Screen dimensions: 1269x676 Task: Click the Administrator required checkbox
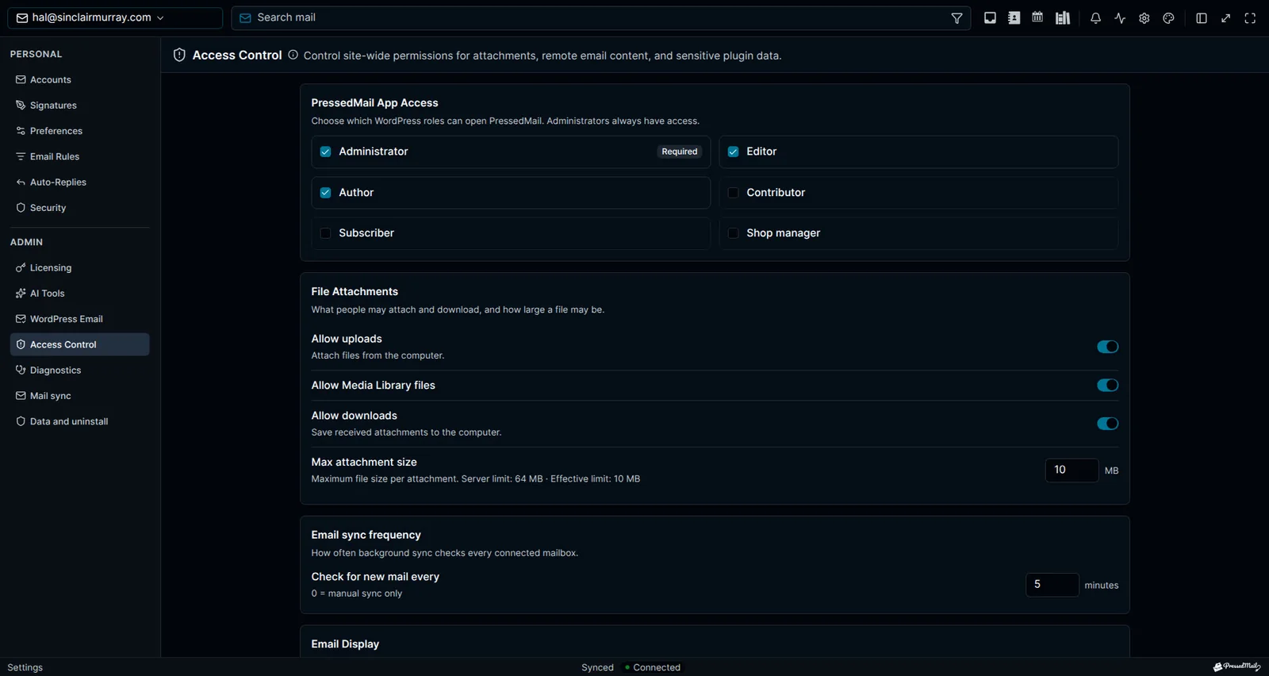(x=325, y=152)
